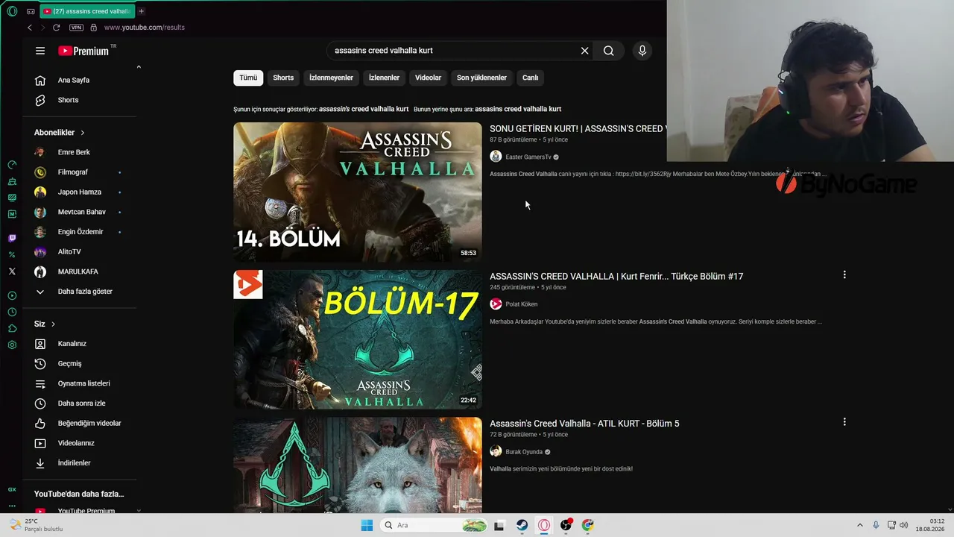Open a new browser tab
This screenshot has height=537, width=954.
coord(141,11)
